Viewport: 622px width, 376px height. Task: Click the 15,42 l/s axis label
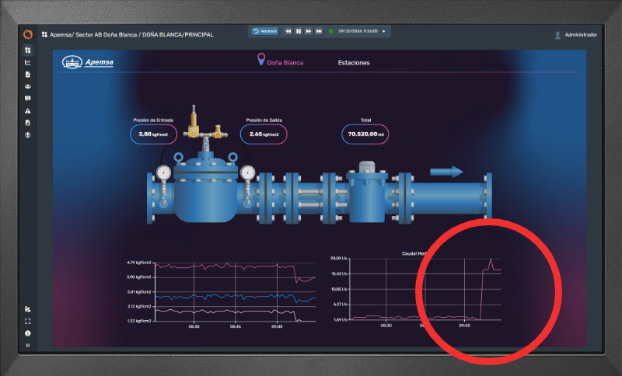tap(340, 273)
